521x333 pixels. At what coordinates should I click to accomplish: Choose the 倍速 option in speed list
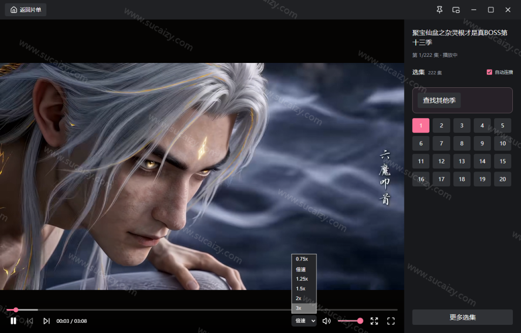(304, 269)
